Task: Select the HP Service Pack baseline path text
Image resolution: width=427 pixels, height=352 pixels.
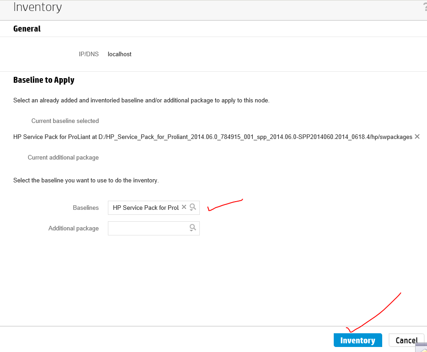Action: pos(213,137)
